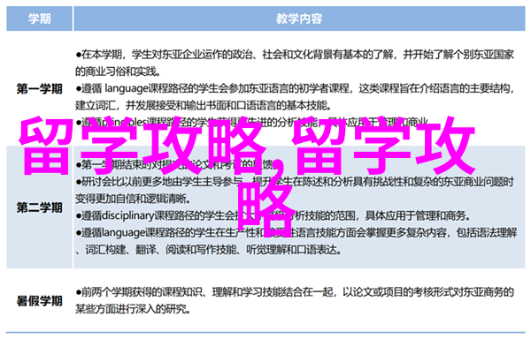Image resolution: width=531 pixels, height=339 pixels.
Task: Select the line starting 建立词汇
Action: pyautogui.click(x=203, y=105)
